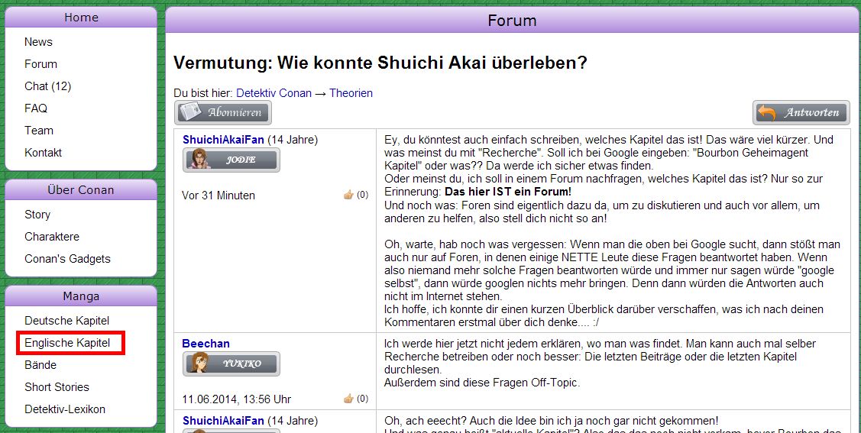
Task: Open Englische Kapitel manga link
Action: (67, 343)
